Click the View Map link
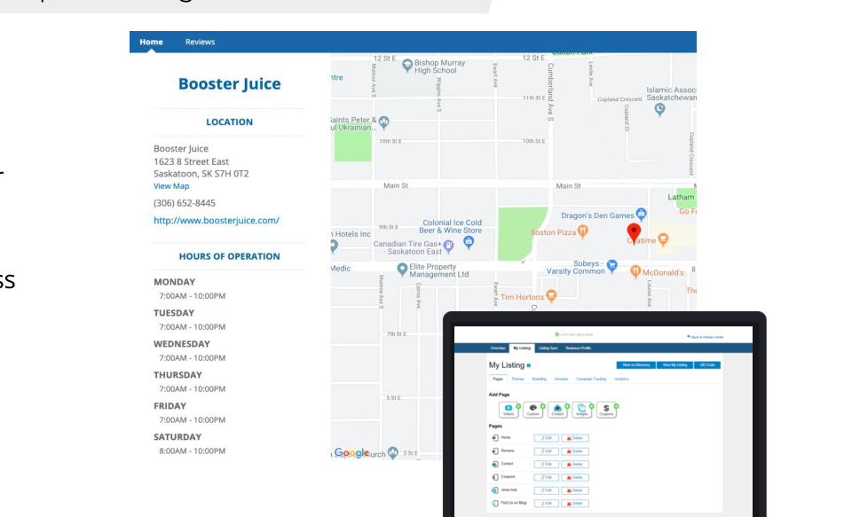 pyautogui.click(x=171, y=186)
